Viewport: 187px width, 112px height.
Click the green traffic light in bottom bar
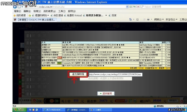pos(57,101)
